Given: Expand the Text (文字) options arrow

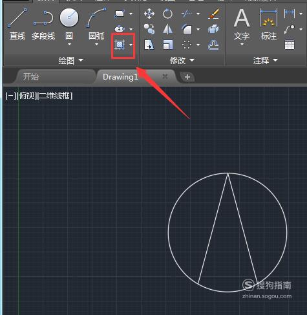Looking at the screenshot, I should tap(242, 44).
